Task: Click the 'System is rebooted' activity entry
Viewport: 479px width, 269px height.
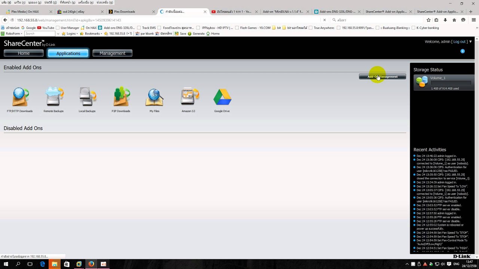Action: (440, 227)
